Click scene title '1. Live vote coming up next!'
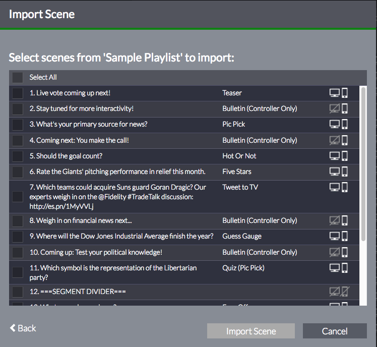 coord(70,93)
